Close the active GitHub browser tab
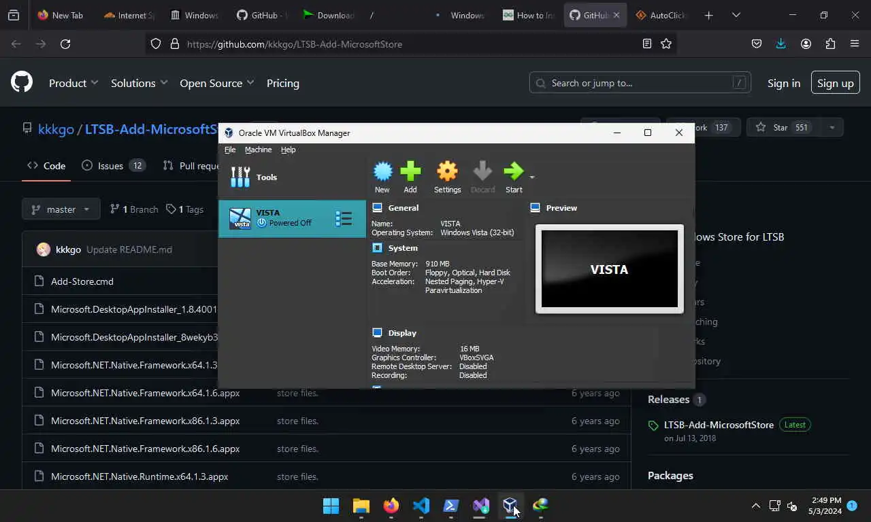 617,15
